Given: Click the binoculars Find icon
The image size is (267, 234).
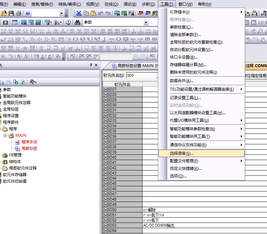Looking at the screenshot, I should (77, 23).
